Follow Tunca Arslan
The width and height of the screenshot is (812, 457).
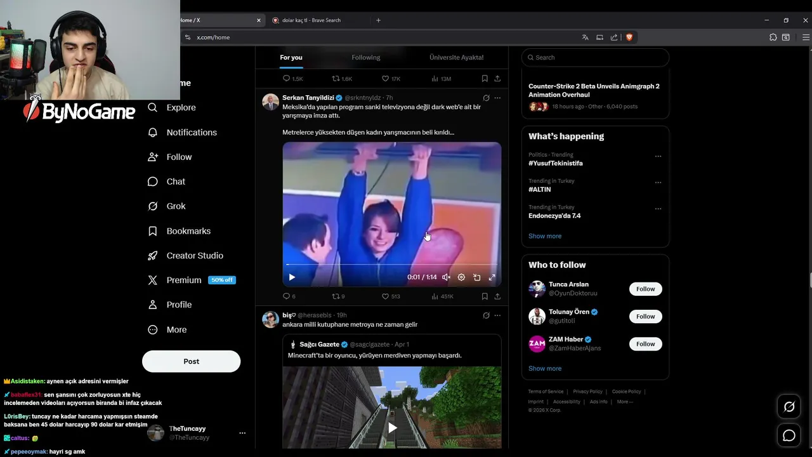tap(645, 289)
